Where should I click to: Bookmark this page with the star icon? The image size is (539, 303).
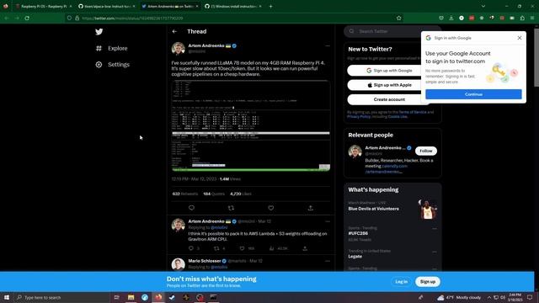398,18
